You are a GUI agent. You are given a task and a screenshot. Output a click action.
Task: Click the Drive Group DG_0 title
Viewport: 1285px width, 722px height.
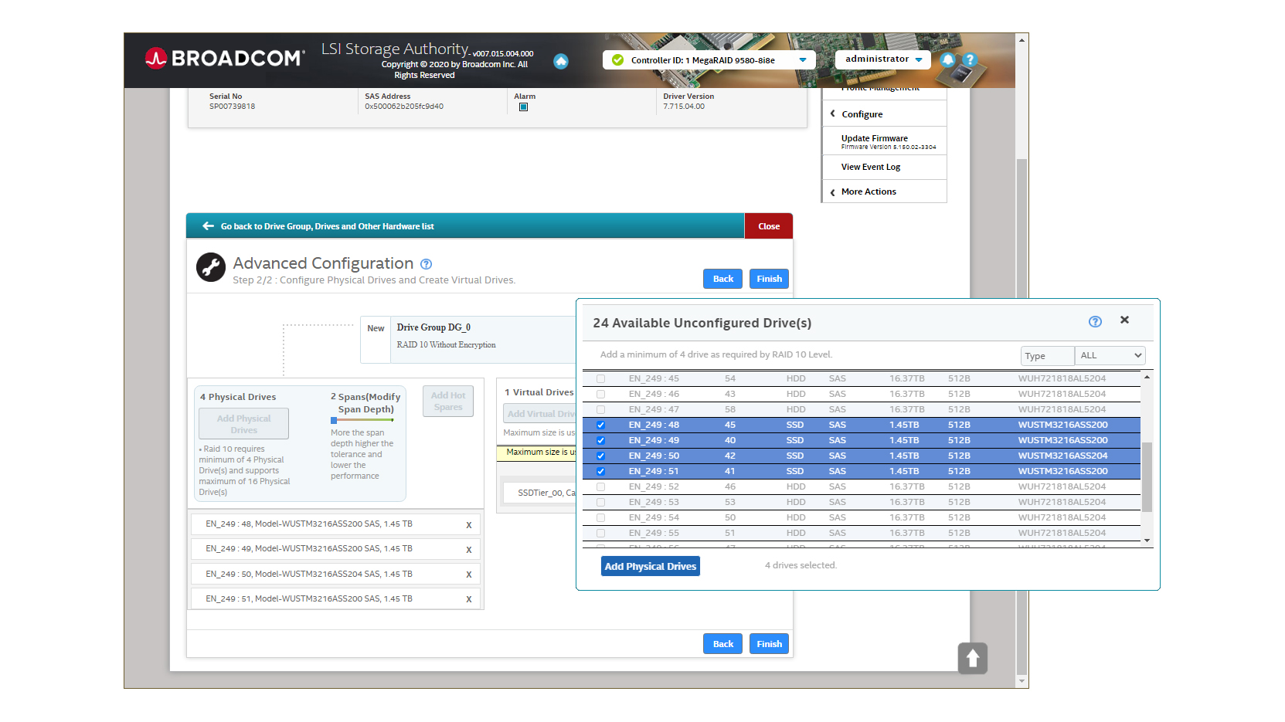[433, 327]
